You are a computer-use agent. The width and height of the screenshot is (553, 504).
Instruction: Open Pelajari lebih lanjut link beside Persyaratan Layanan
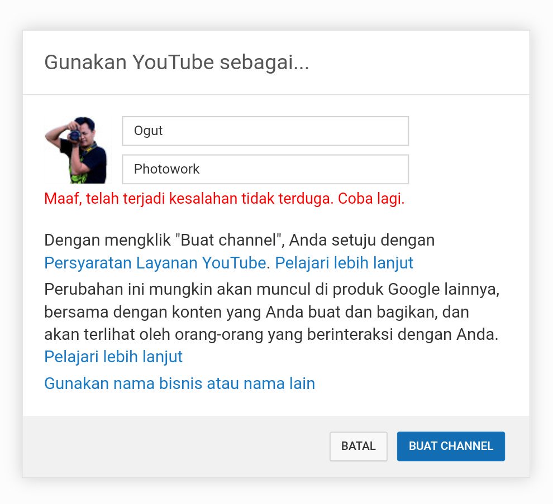pos(344,263)
